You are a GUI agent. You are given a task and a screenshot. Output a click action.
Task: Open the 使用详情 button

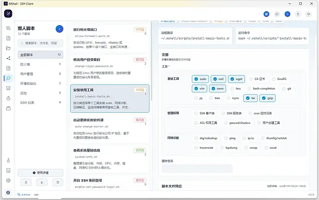(x=41, y=173)
